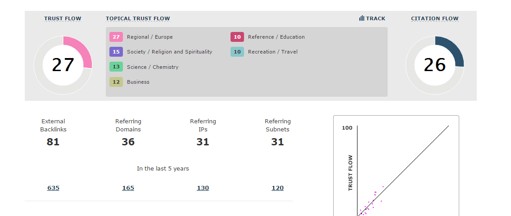511x216 pixels.
Task: Open the TOPICAL TRUST FLOW heading link
Action: point(138,18)
